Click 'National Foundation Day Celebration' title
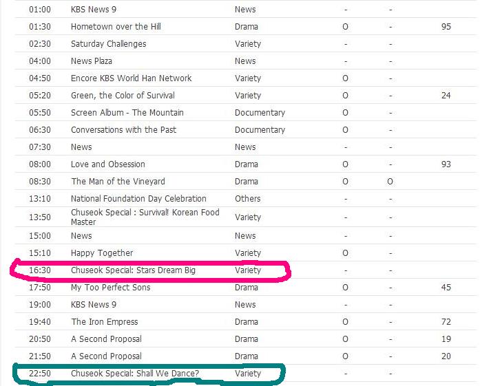The height and width of the screenshot is (386, 480). tap(138, 199)
